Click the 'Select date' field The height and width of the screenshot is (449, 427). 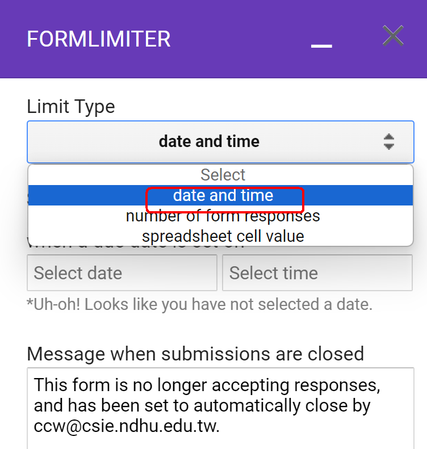122,273
